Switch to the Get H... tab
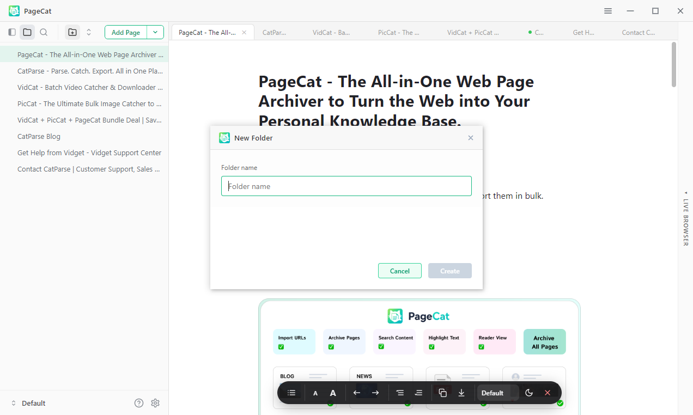The image size is (693, 415). coord(583,32)
